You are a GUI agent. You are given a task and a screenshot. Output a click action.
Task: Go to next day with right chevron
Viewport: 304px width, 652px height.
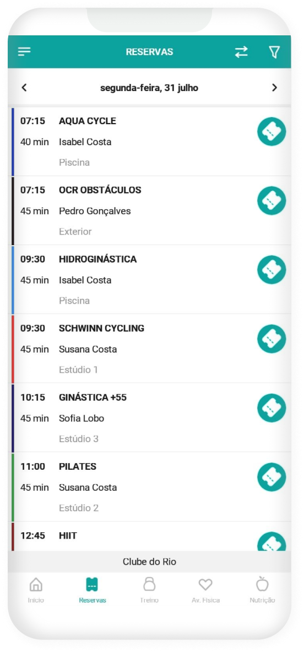pyautogui.click(x=274, y=88)
